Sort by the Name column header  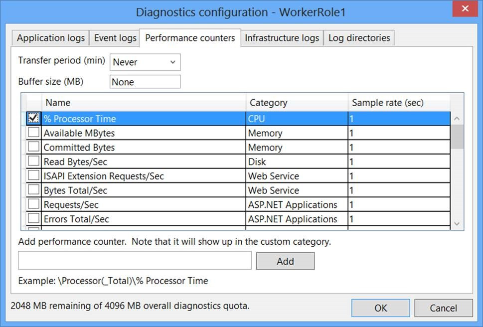click(144, 103)
